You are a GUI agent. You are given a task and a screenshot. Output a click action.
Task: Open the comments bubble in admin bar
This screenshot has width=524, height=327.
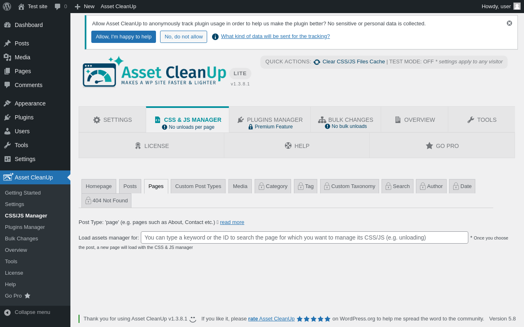coord(61,6)
